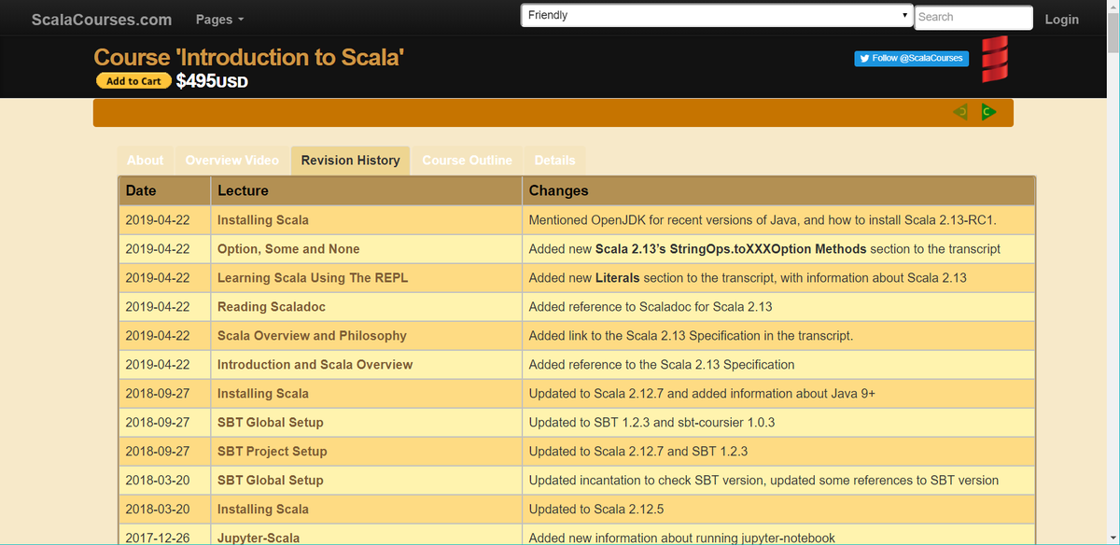Click the Lecture column header

pyautogui.click(x=366, y=190)
